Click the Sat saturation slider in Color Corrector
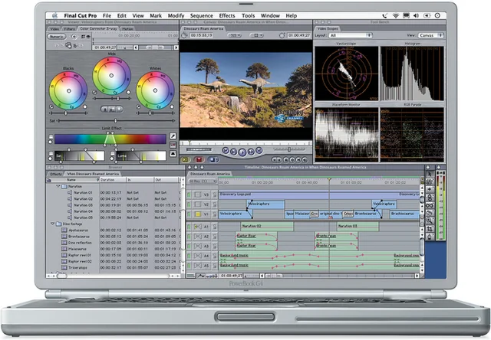This screenshot has width=491, height=340. point(116,120)
